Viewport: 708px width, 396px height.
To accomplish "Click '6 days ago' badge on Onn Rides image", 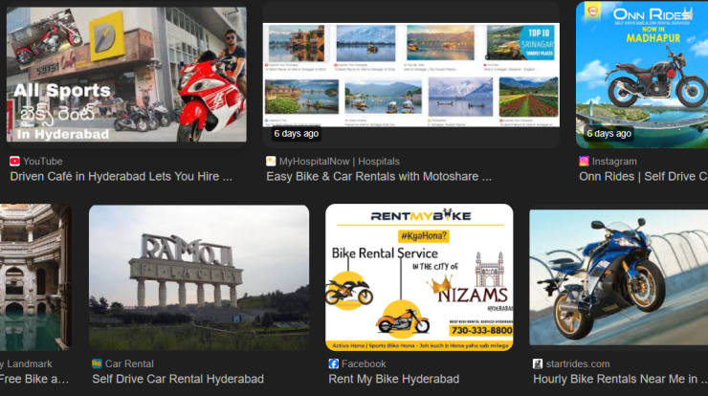I will [x=608, y=133].
